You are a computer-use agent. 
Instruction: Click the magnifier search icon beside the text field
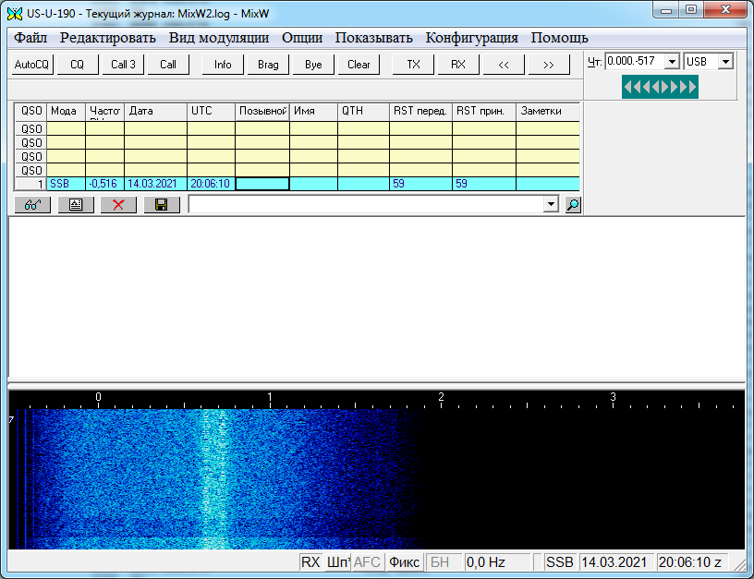pos(573,205)
